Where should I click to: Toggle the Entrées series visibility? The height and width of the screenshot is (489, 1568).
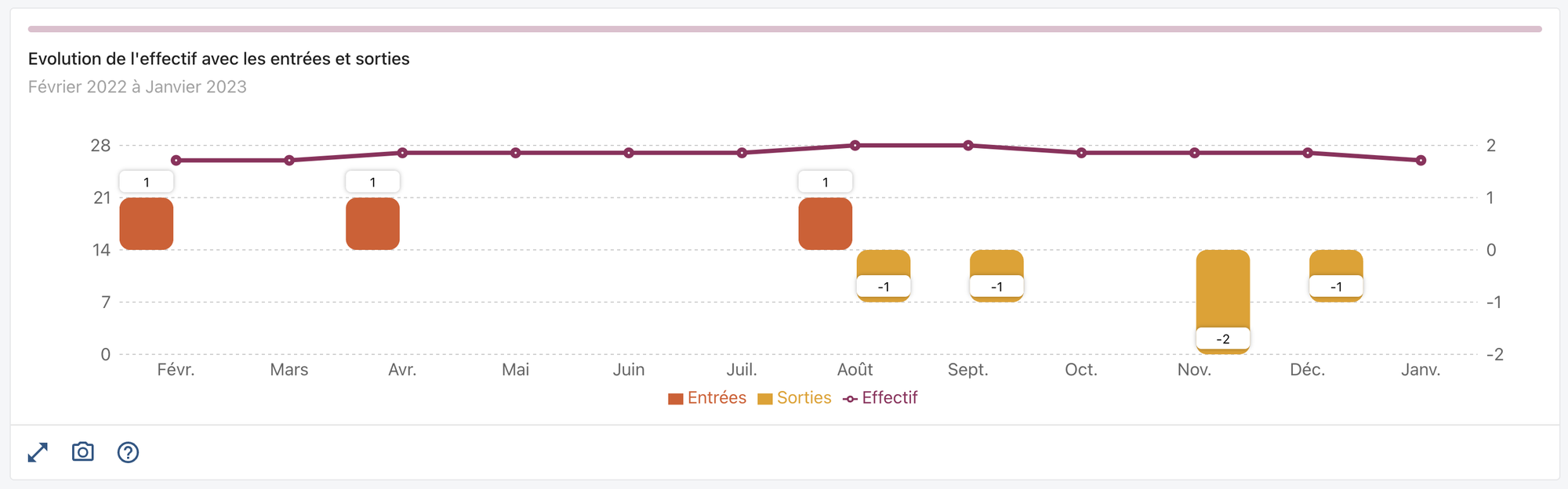[x=715, y=398]
